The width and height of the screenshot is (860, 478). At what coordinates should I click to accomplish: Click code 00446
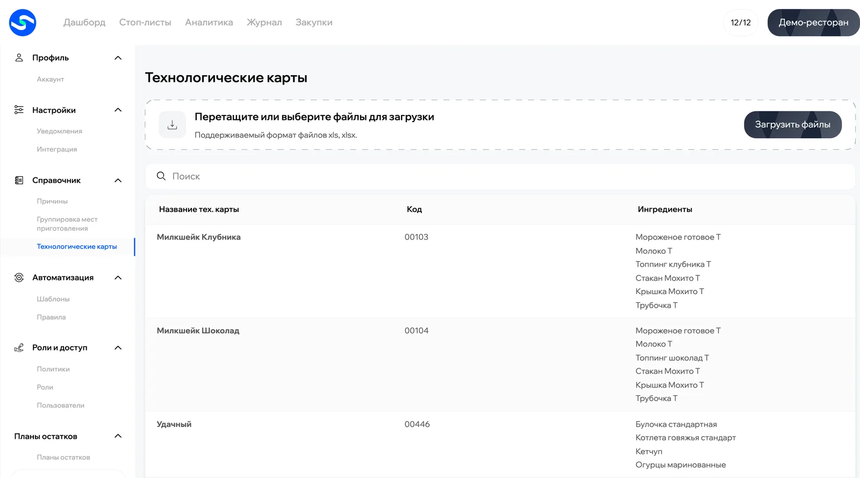coord(417,424)
